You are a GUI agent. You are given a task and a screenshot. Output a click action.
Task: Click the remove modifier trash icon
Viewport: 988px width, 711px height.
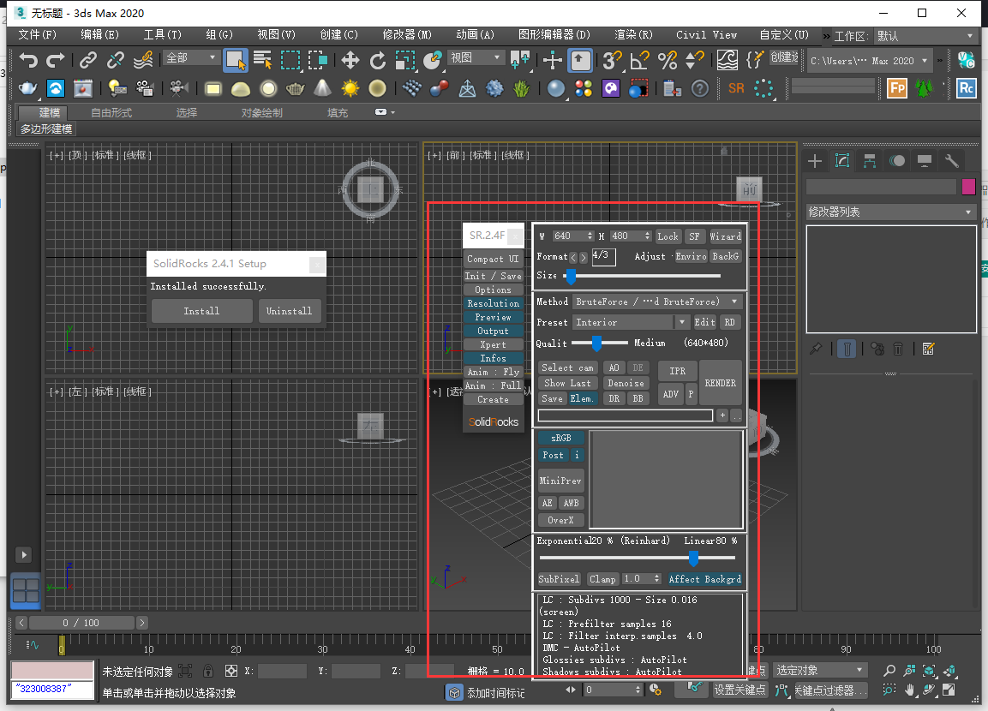coord(899,349)
